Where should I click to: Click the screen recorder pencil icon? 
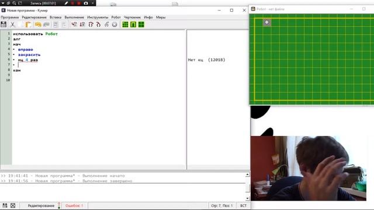66,3
